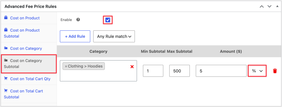282x107 pixels.
Task: Open the % amount type dropdown
Action: pyautogui.click(x=257, y=71)
